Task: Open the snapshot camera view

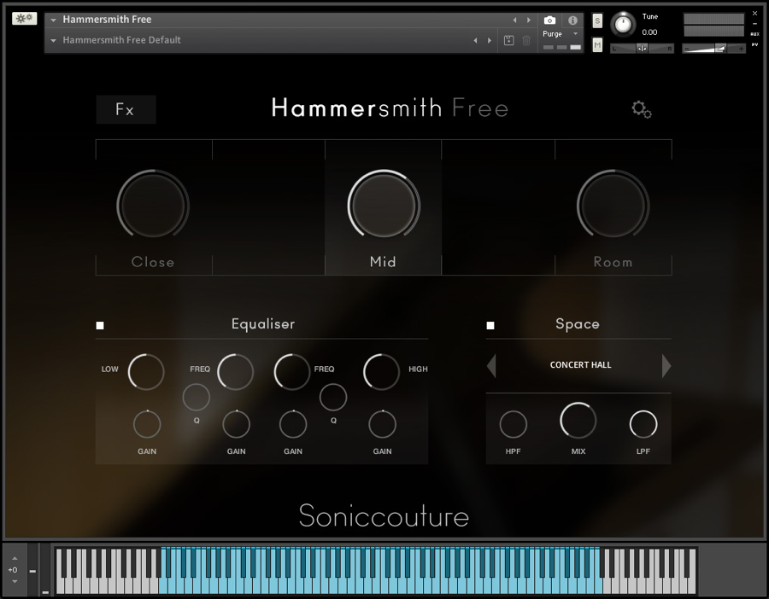Action: click(549, 20)
